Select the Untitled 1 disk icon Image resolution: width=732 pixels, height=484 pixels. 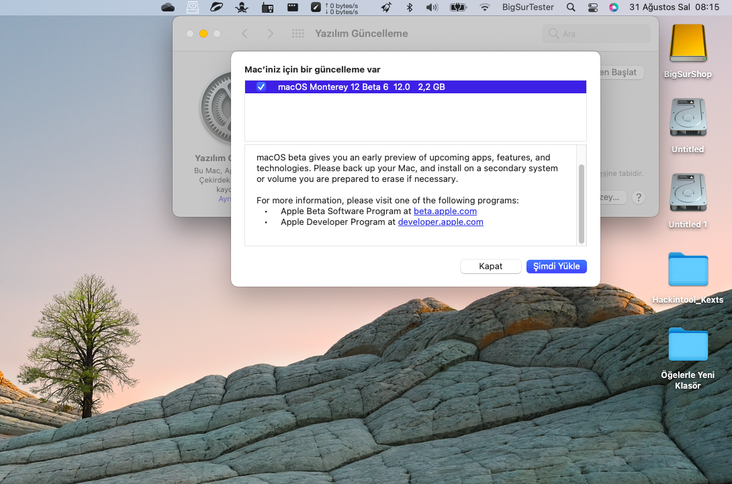pyautogui.click(x=688, y=194)
